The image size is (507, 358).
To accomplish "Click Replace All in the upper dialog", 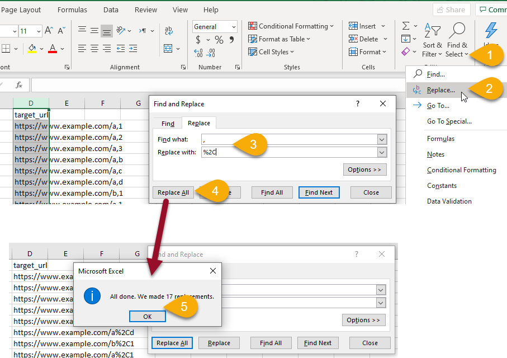I will coord(173,192).
